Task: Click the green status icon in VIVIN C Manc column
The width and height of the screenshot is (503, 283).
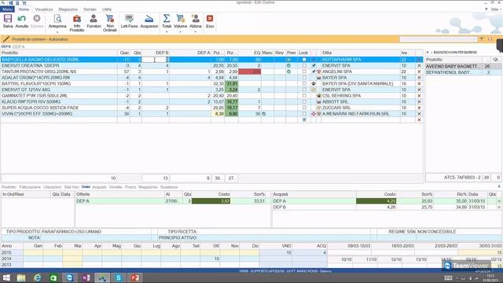Action: pos(264,114)
